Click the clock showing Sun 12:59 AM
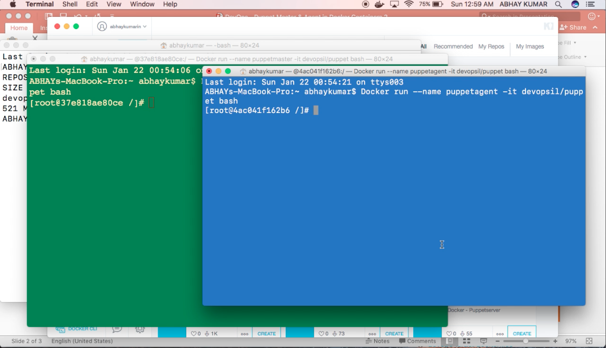Image resolution: width=606 pixels, height=348 pixels. [x=472, y=4]
